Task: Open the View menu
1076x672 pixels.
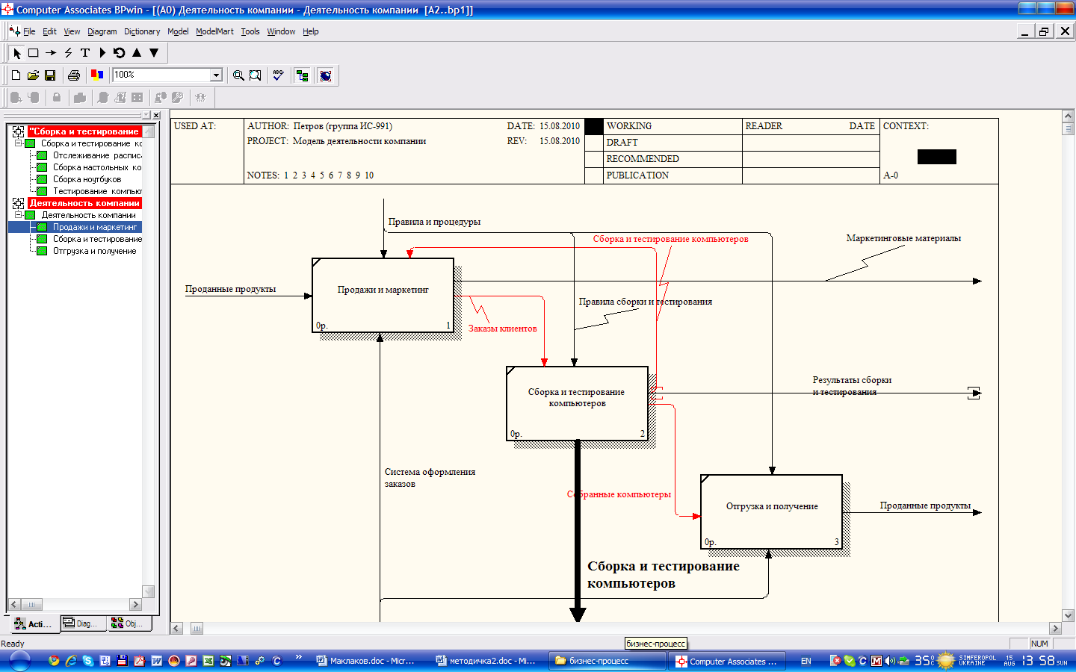Action: click(72, 31)
